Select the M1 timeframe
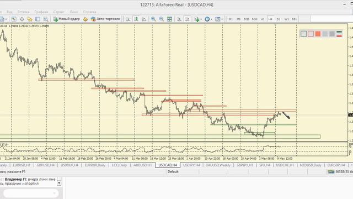The height and width of the screenshot is (199, 353). (231, 19)
